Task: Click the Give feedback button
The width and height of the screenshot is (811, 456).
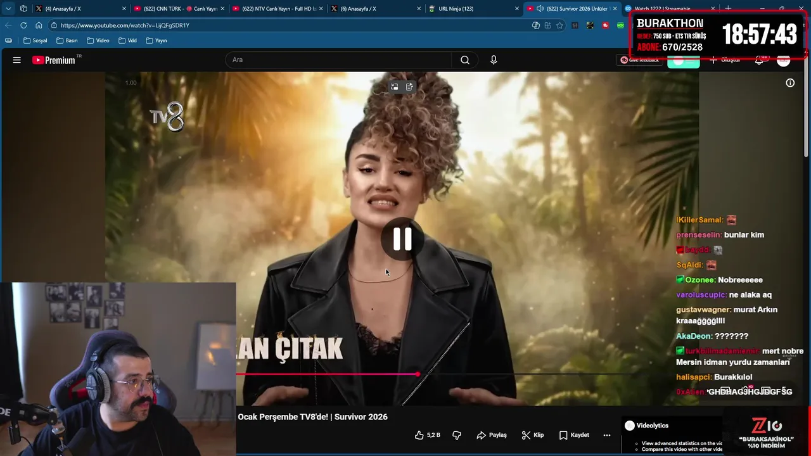Action: pyautogui.click(x=639, y=60)
